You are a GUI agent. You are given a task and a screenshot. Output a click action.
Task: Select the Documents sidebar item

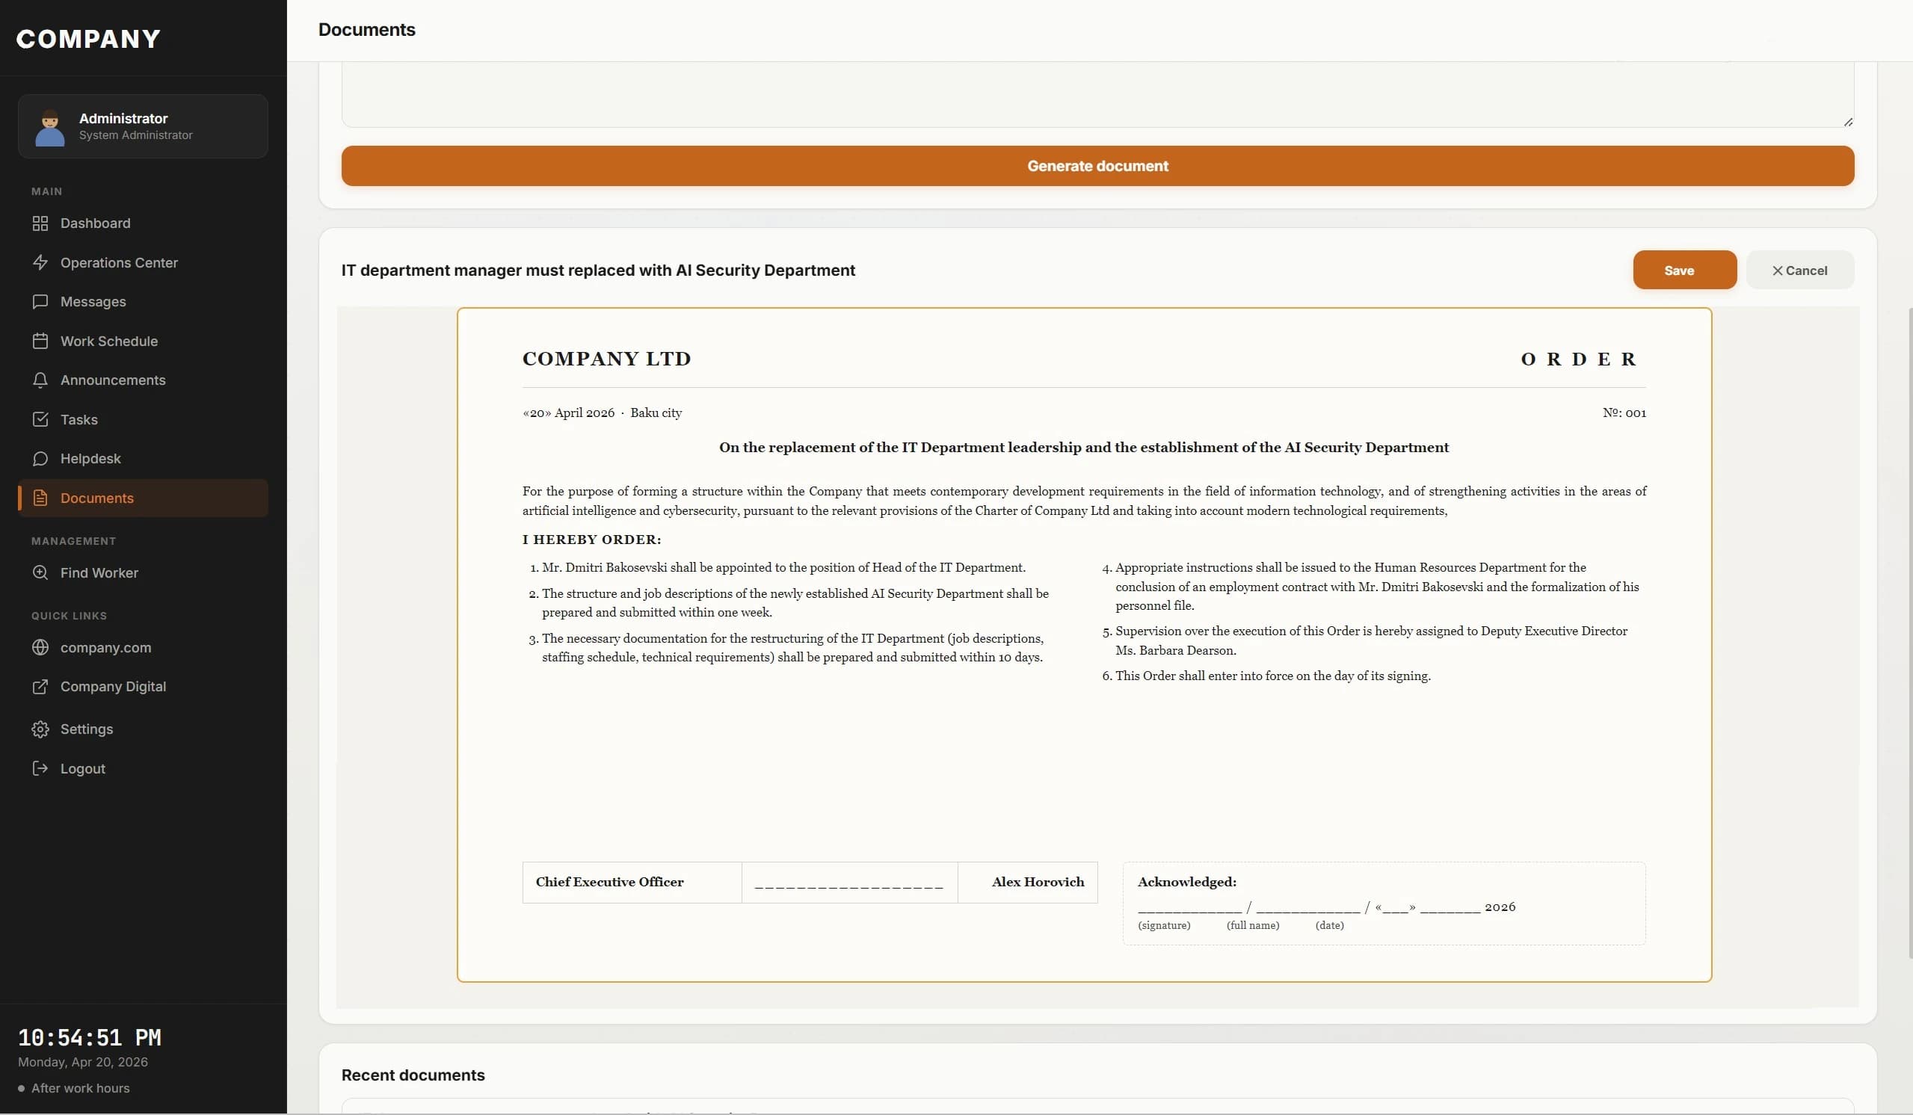click(143, 498)
